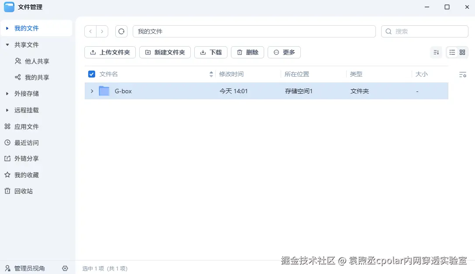Minimize the 文件管理 window
This screenshot has height=274, width=475.
(427, 7)
